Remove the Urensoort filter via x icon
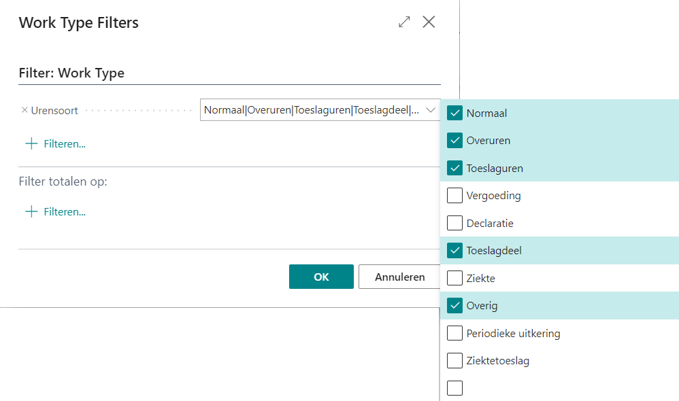Viewport: 679px width, 401px height. click(24, 110)
